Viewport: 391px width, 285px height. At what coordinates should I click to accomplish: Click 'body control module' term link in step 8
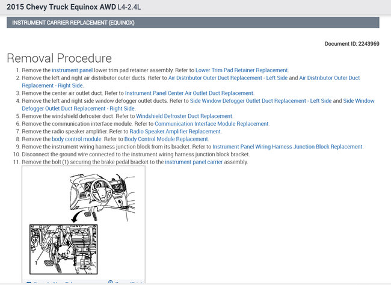coord(76,139)
